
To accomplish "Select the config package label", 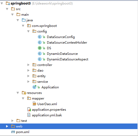I will [42, 31].
